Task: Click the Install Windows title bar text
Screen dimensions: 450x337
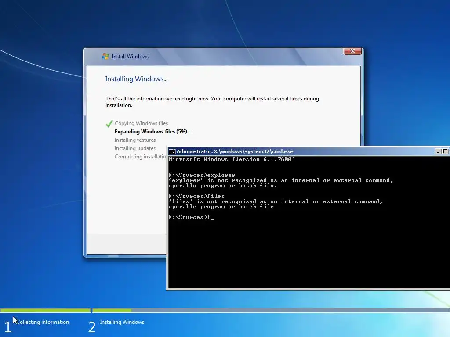Action: pos(130,57)
